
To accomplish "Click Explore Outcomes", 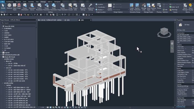I will pos(137,7).
